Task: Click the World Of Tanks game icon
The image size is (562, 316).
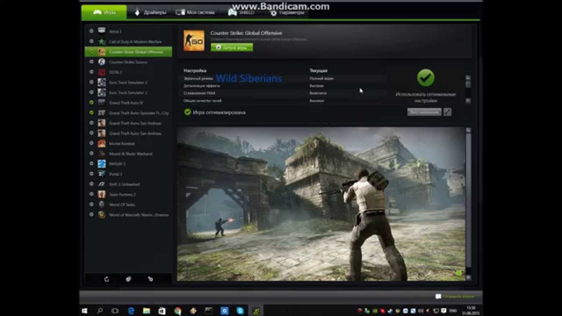Action: tap(102, 205)
